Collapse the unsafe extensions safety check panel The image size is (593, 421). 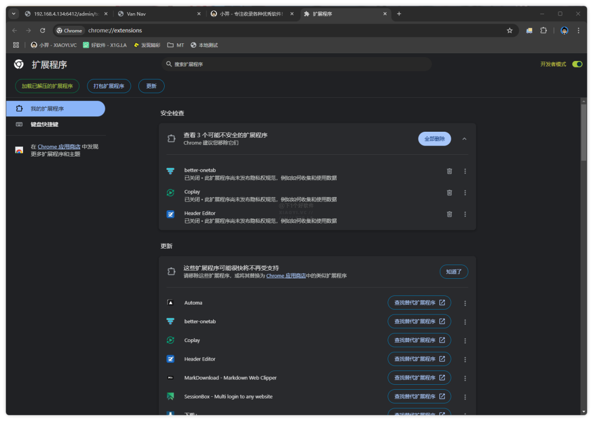click(465, 139)
